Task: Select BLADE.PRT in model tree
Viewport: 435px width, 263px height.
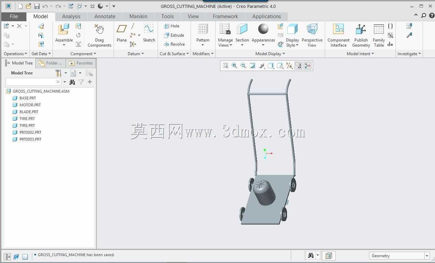Action: click(x=29, y=112)
